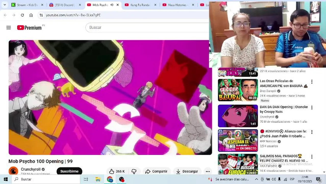Open Crunchyroll channel avatar
The width and height of the screenshot is (326, 184).
(13, 171)
